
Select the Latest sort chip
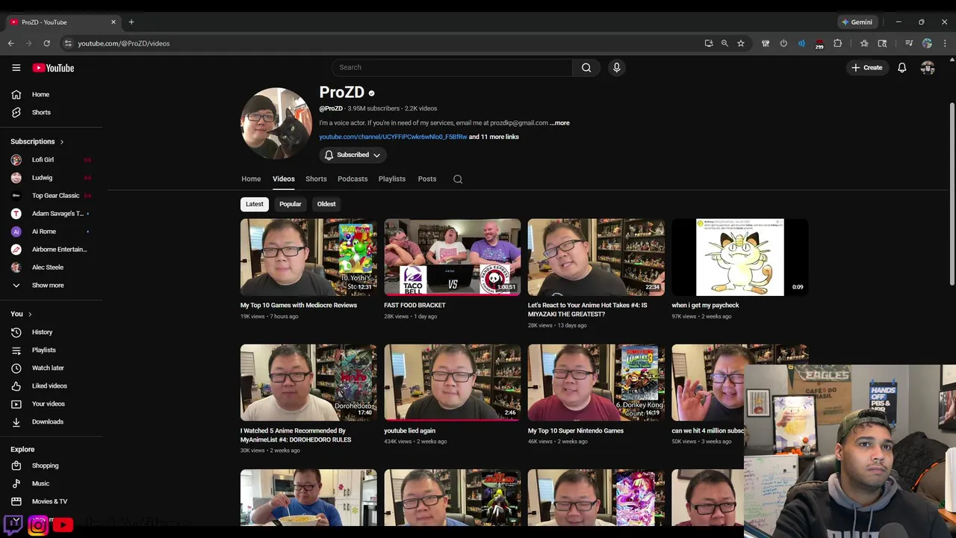pos(255,204)
